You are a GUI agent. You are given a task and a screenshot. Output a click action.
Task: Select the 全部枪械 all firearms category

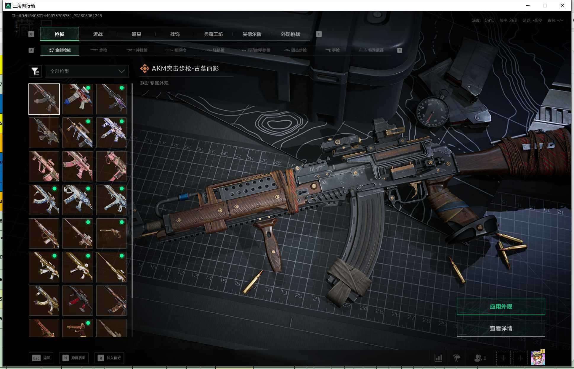pyautogui.click(x=60, y=50)
